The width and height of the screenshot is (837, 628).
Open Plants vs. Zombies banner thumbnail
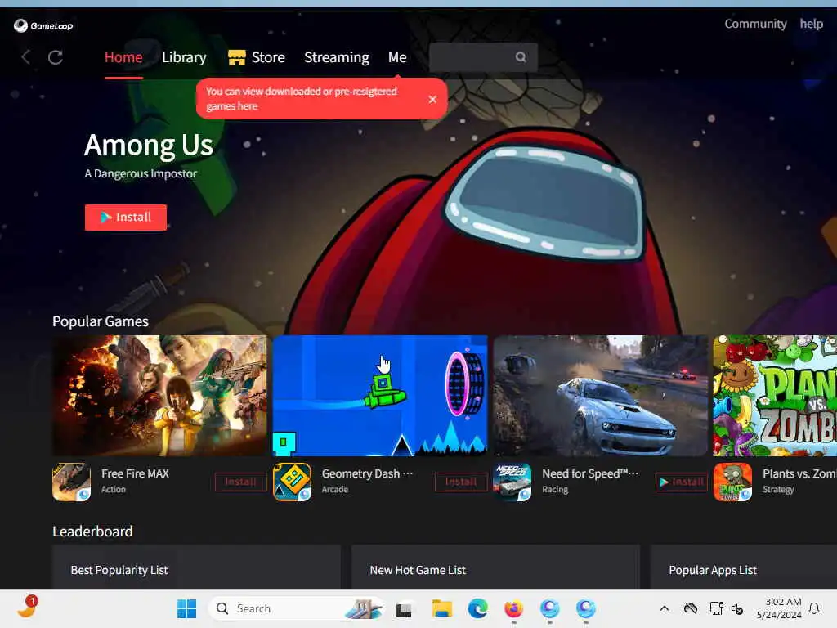775,396
